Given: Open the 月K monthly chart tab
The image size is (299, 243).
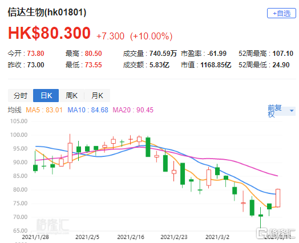Looking at the screenshot, I should pos(97,95).
